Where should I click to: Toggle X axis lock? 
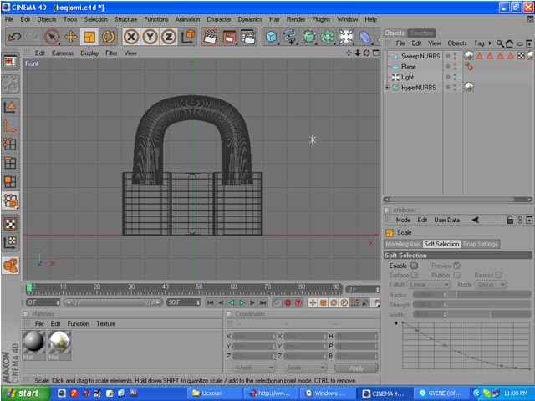pyautogui.click(x=131, y=37)
